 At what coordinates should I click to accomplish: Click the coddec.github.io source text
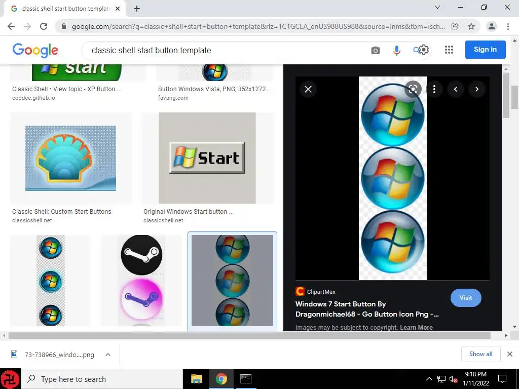(x=33, y=98)
